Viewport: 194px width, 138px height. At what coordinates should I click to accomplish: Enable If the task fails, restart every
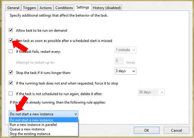(11, 52)
